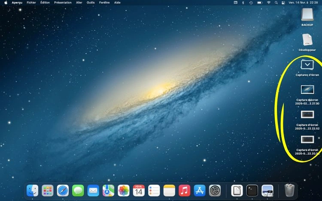Open Control Center in the menu bar
The image size is (322, 201).
(283, 3)
